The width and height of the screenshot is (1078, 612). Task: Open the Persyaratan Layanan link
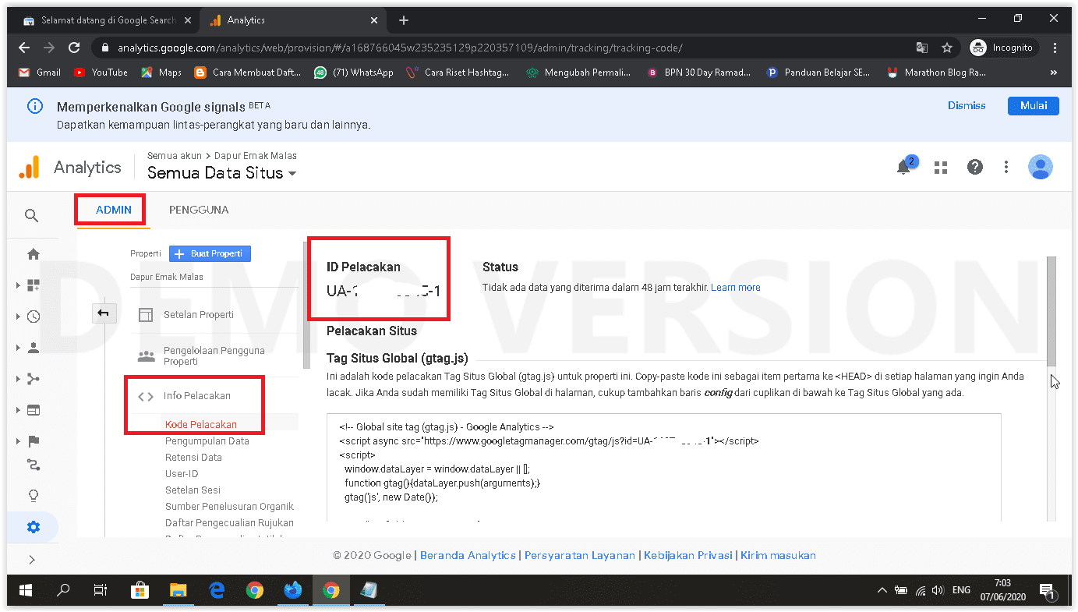click(x=580, y=556)
